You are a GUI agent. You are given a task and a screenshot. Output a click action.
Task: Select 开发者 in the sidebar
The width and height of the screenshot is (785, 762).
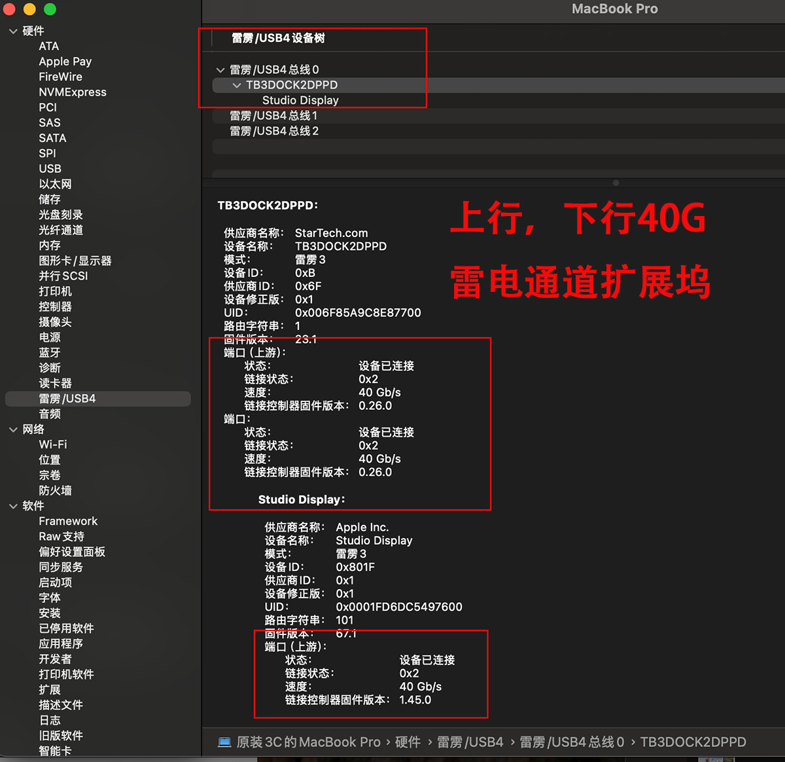[x=55, y=659]
